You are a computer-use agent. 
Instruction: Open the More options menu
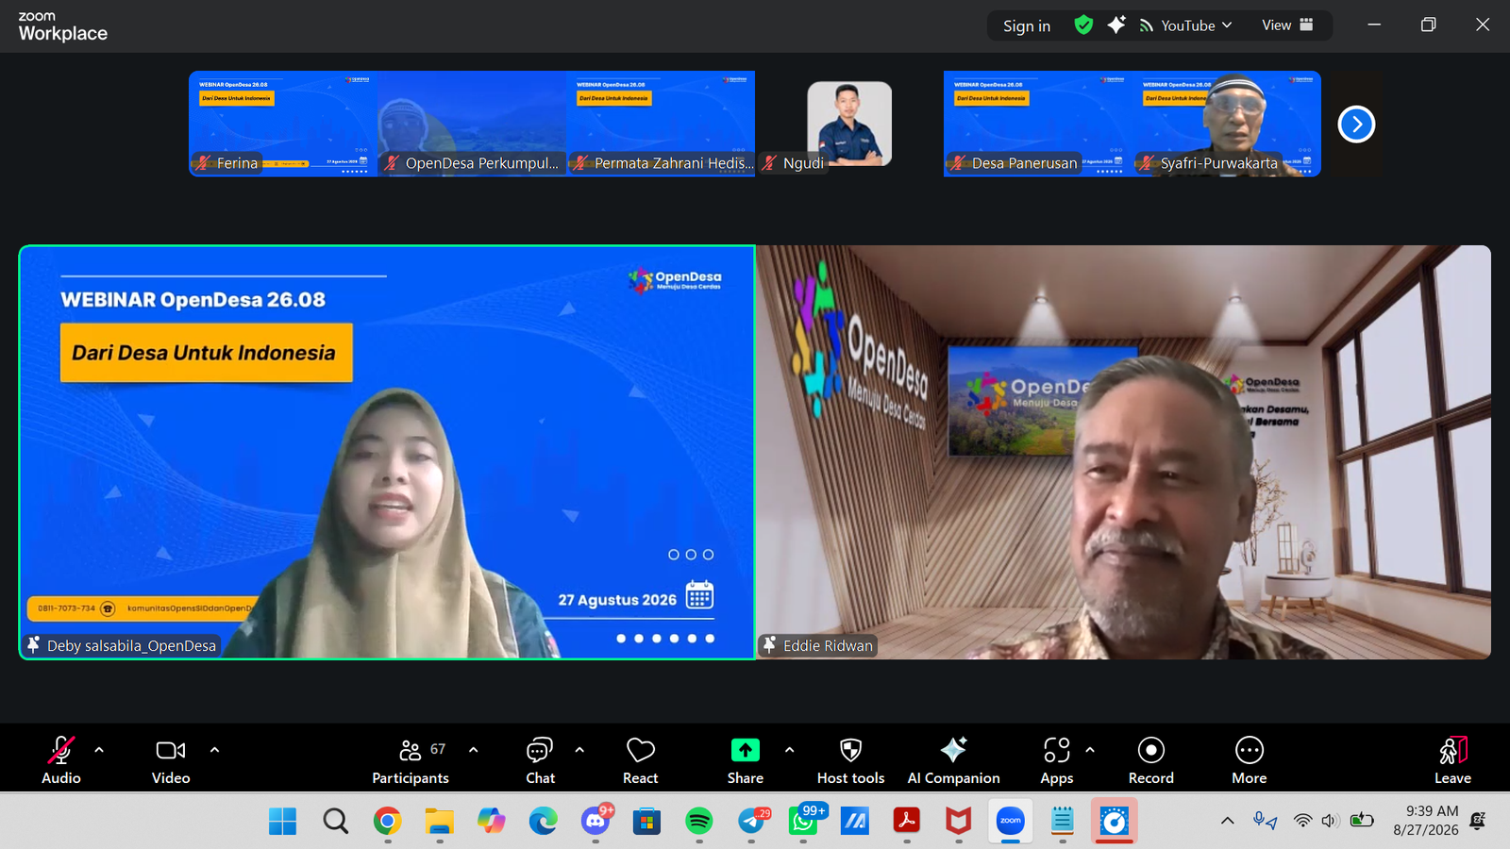click(1250, 759)
